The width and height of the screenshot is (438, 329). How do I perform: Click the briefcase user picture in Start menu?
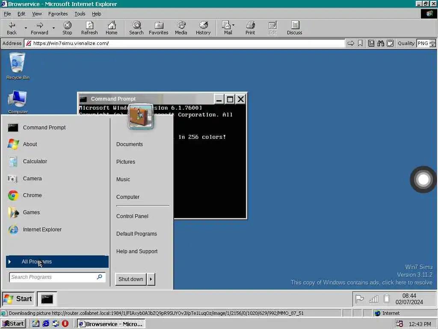pyautogui.click(x=141, y=117)
